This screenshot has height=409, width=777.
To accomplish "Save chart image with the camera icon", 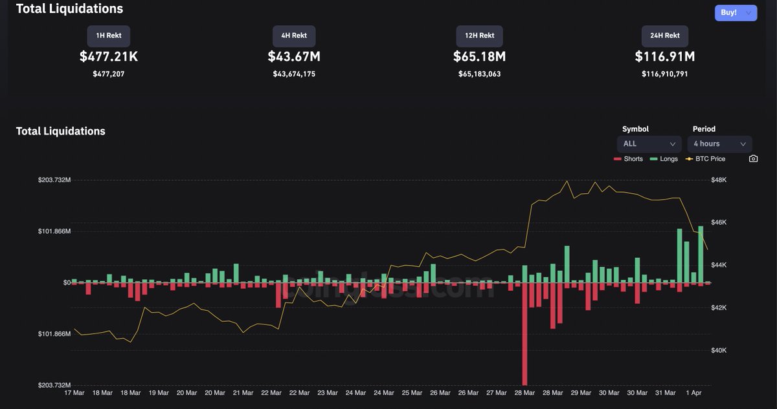I will (x=753, y=159).
